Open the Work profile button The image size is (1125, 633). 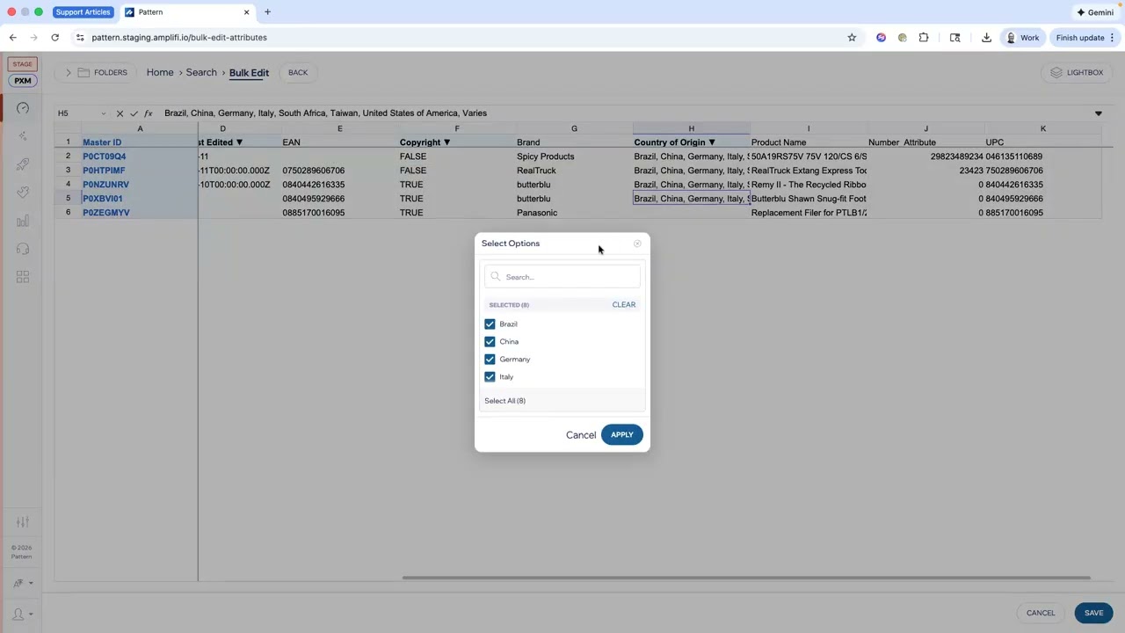1022,38
